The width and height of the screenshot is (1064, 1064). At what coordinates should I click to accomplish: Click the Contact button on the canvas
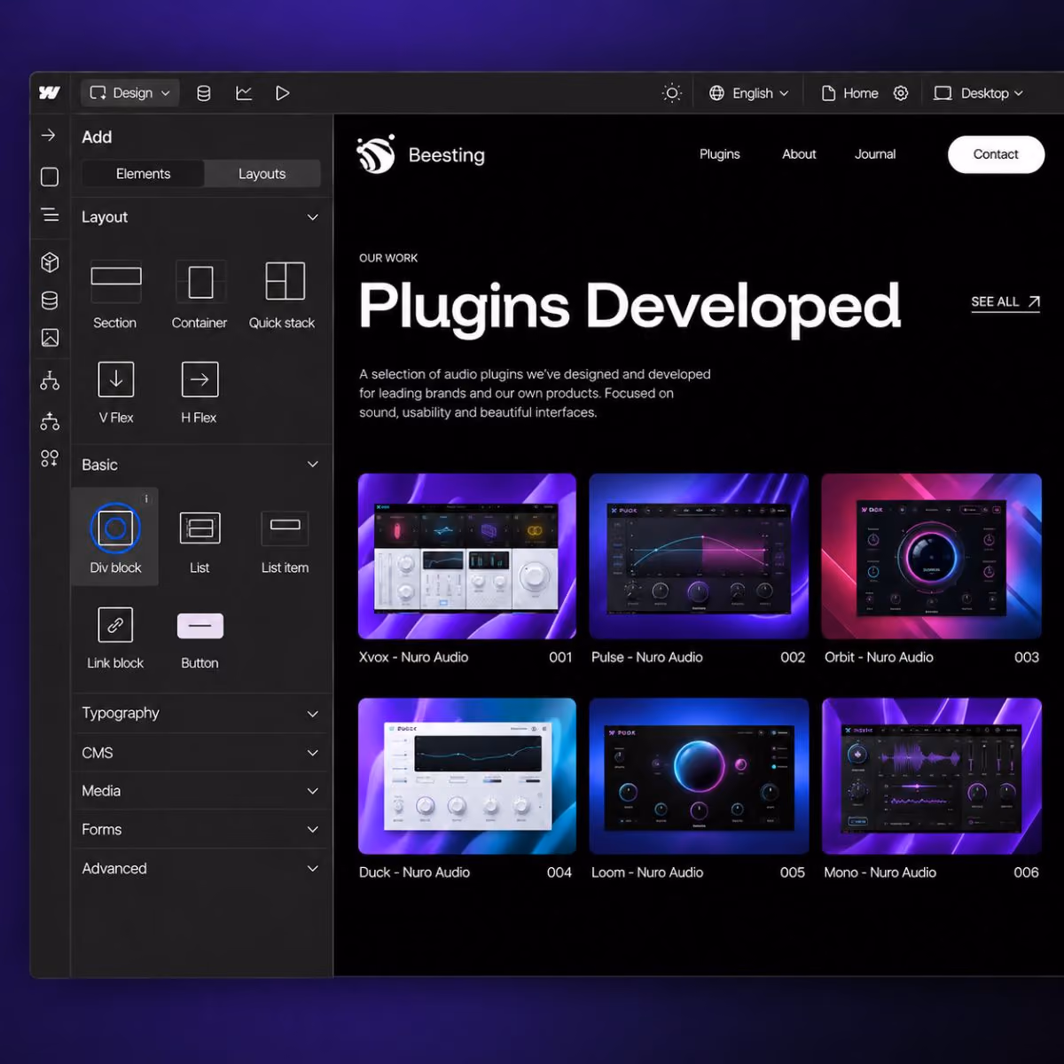tap(996, 154)
